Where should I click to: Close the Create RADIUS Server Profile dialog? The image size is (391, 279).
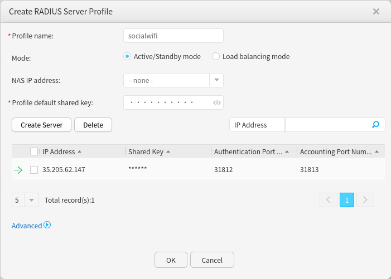point(376,11)
